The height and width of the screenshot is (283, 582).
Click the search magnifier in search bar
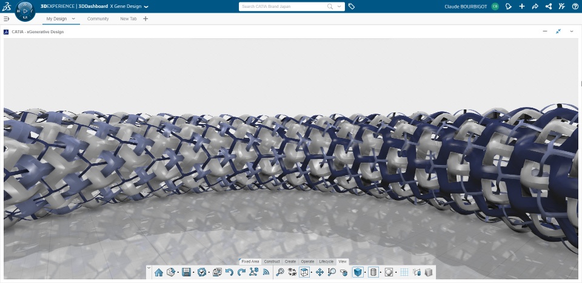[x=330, y=6]
